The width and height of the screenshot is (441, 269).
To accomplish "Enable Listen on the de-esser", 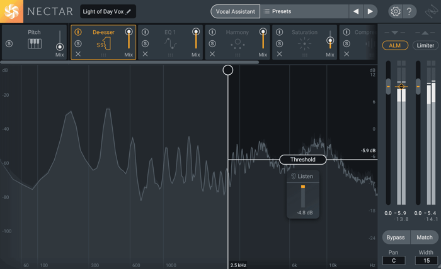I will point(302,177).
